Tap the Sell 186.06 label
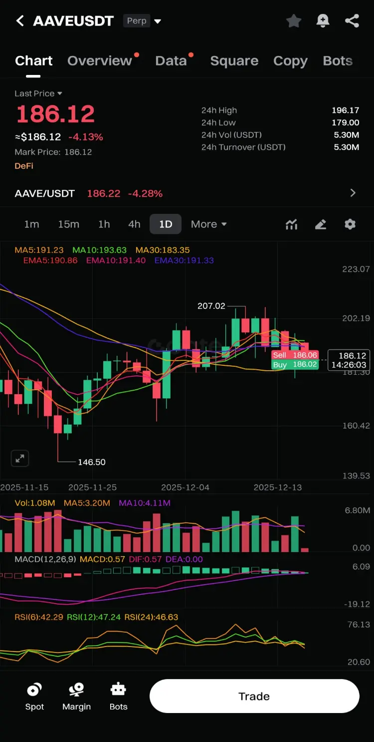This screenshot has width=374, height=742. pos(295,355)
